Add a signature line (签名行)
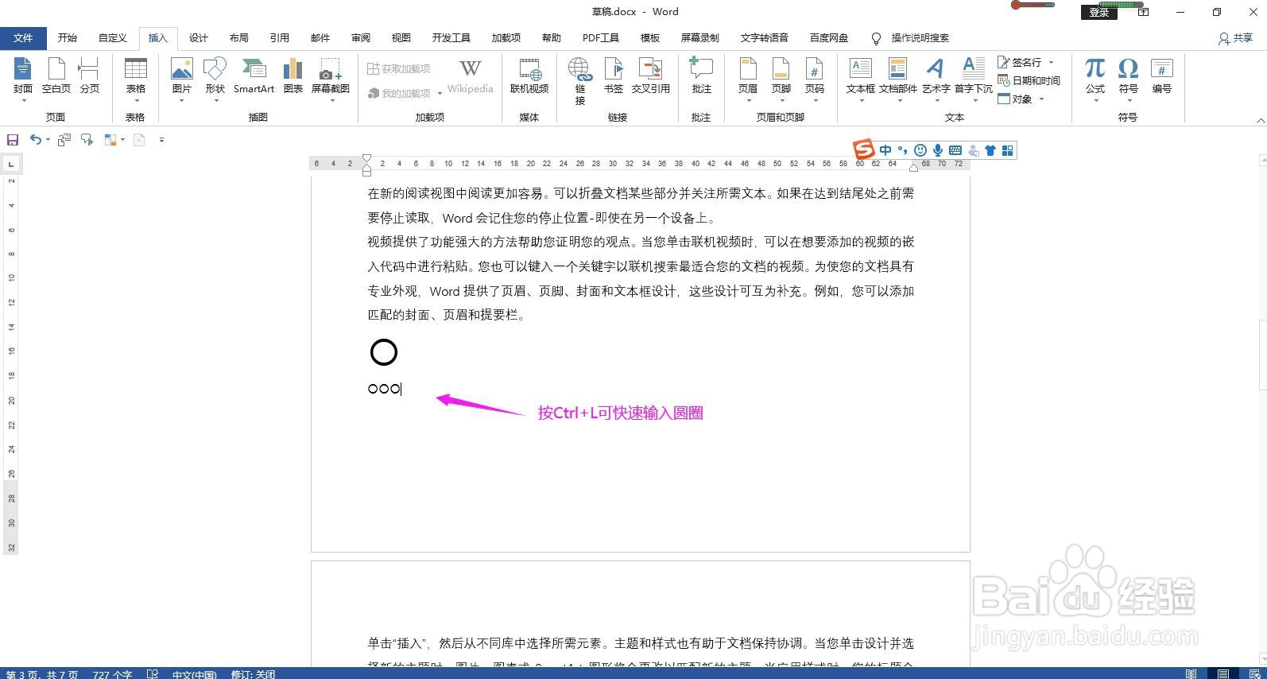The image size is (1267, 679). point(1026,62)
